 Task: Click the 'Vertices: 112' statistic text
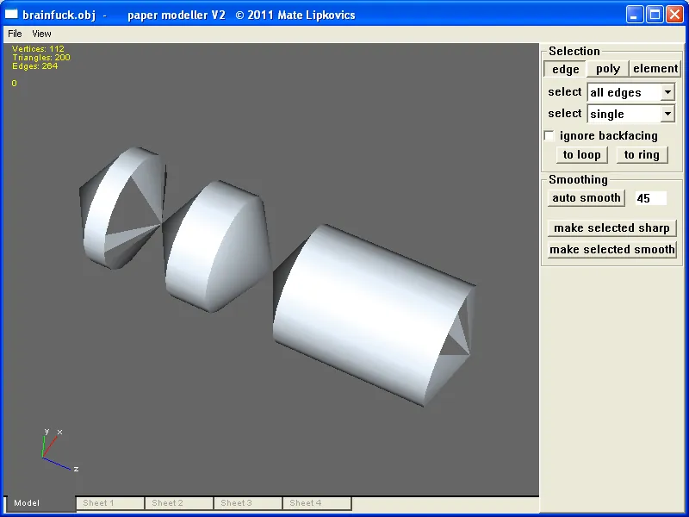tap(38, 49)
